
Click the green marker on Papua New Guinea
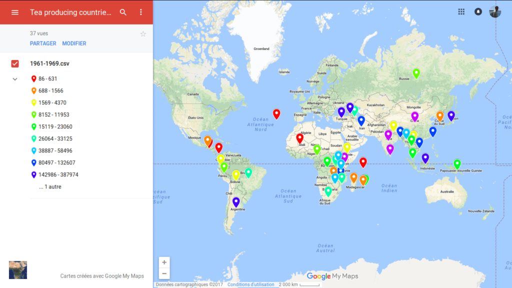coord(457,164)
